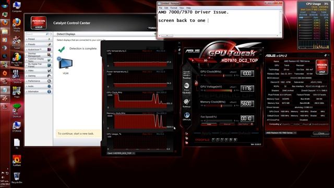Click the Radeon Graphics AMD logo in Catalyst
Screen dimensions: 334x188
(x=39, y=23)
